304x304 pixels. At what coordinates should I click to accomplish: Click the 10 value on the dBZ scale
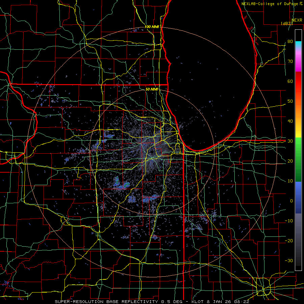(x=290, y=181)
